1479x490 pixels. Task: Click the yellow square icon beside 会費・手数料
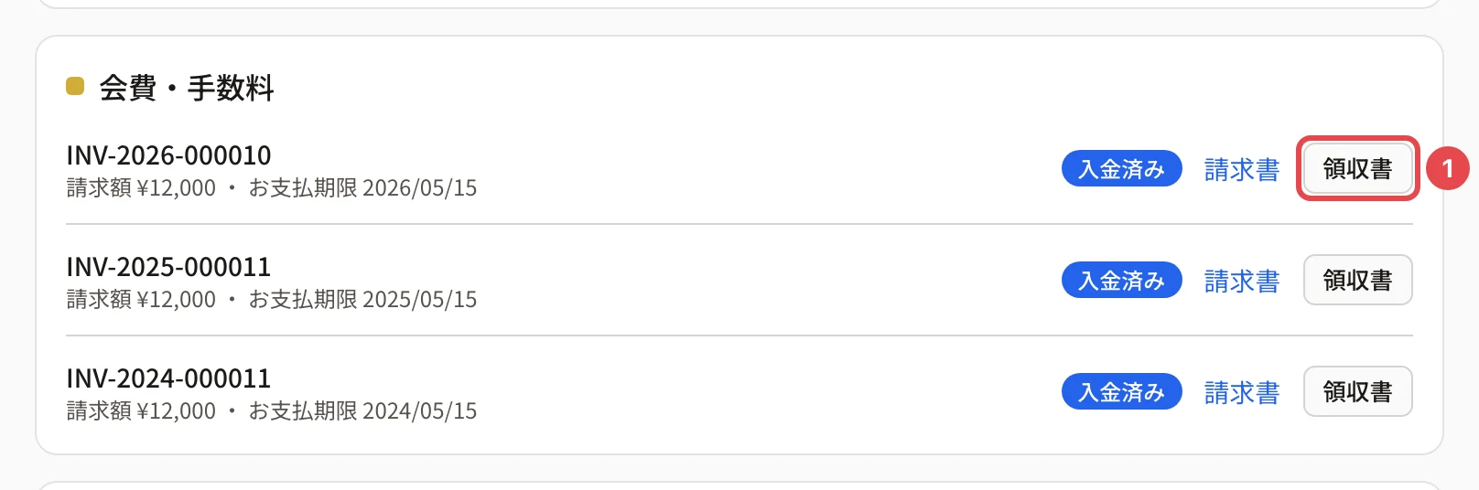coord(75,87)
